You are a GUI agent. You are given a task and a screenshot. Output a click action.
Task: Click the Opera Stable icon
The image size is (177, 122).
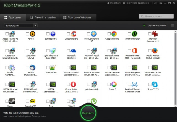(73, 84)
